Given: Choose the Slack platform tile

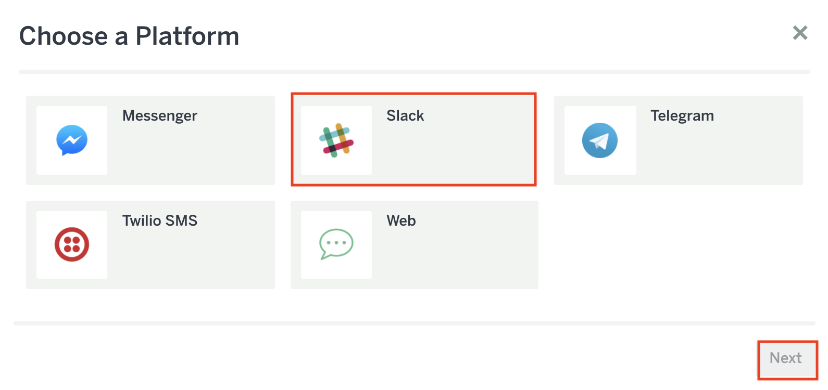Looking at the screenshot, I should (x=453, y=156).
